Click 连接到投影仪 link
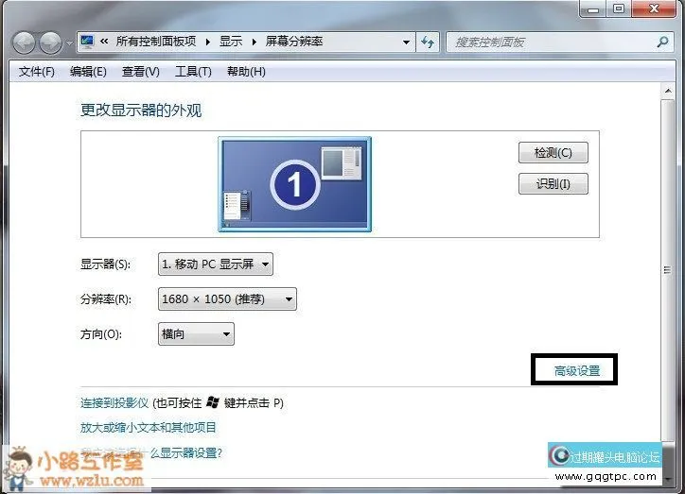This screenshot has width=685, height=494. [114, 403]
